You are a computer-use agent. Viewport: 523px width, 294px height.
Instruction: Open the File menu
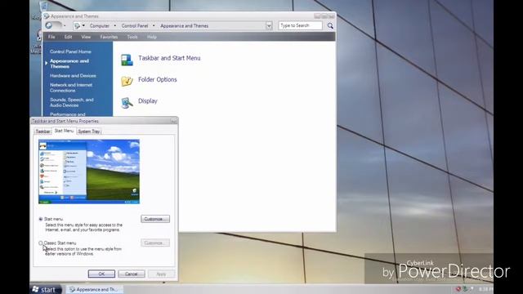[x=51, y=37]
